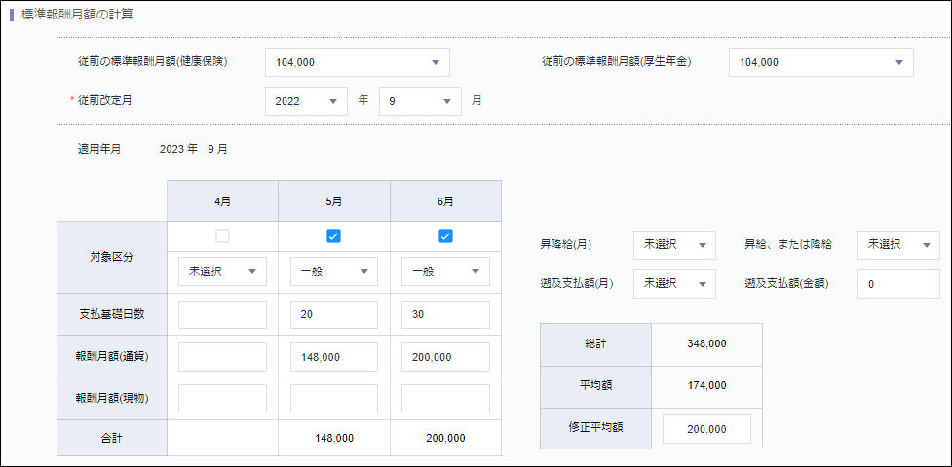Expand the 4月 対象区分 dropdown
Viewport: 952px width, 467px height.
click(x=222, y=271)
